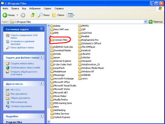Image resolution: width=165 pixels, height=124 pixels.
Task: Select the AMD folder icon
Action: (52, 33)
